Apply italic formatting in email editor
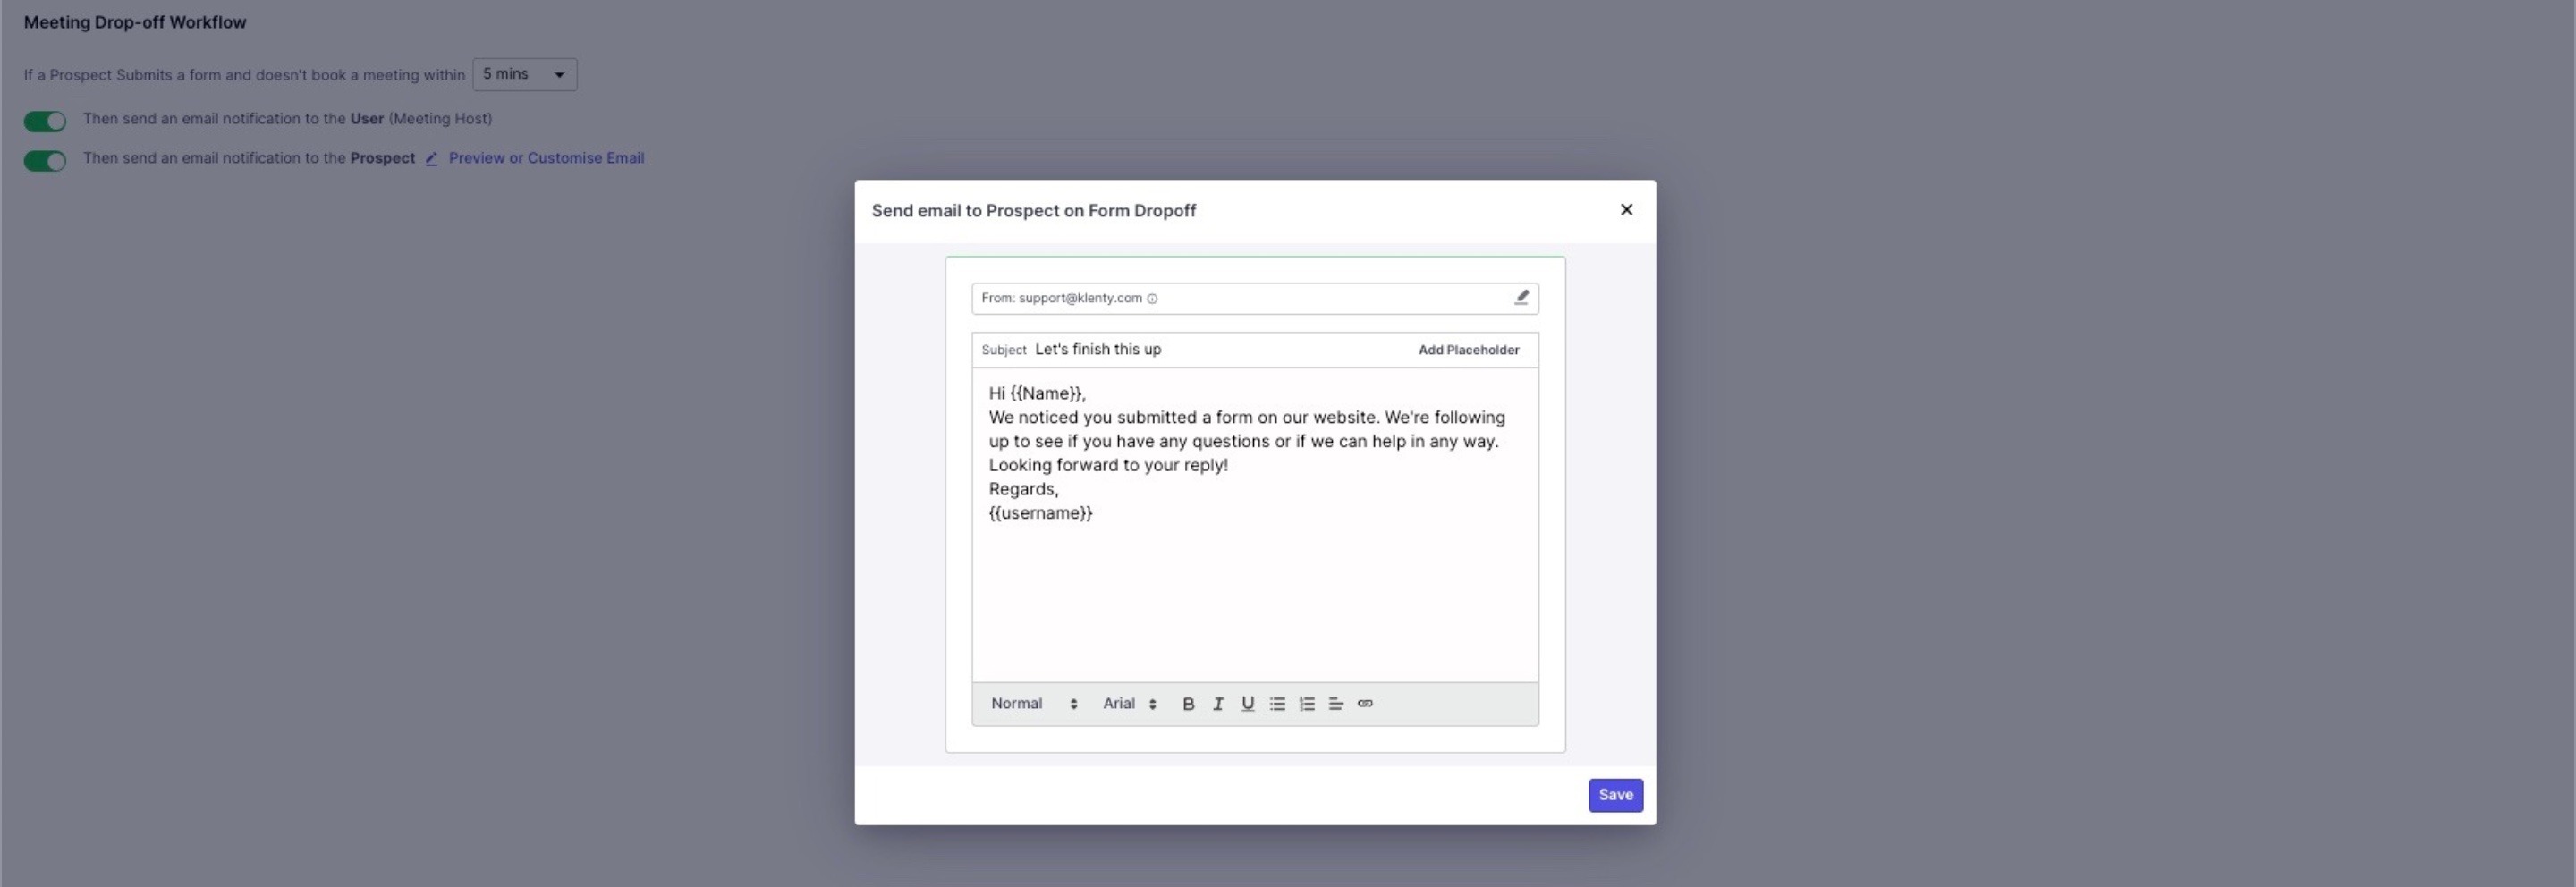The height and width of the screenshot is (887, 2576). [1218, 704]
